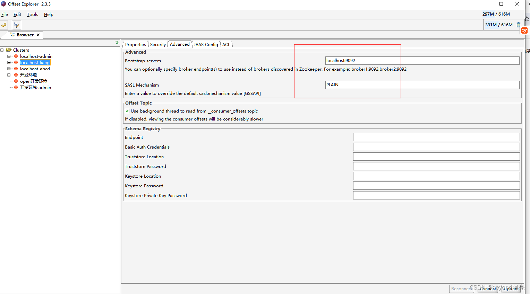
Task: Close the Browser tab with its X
Action: 38,35
